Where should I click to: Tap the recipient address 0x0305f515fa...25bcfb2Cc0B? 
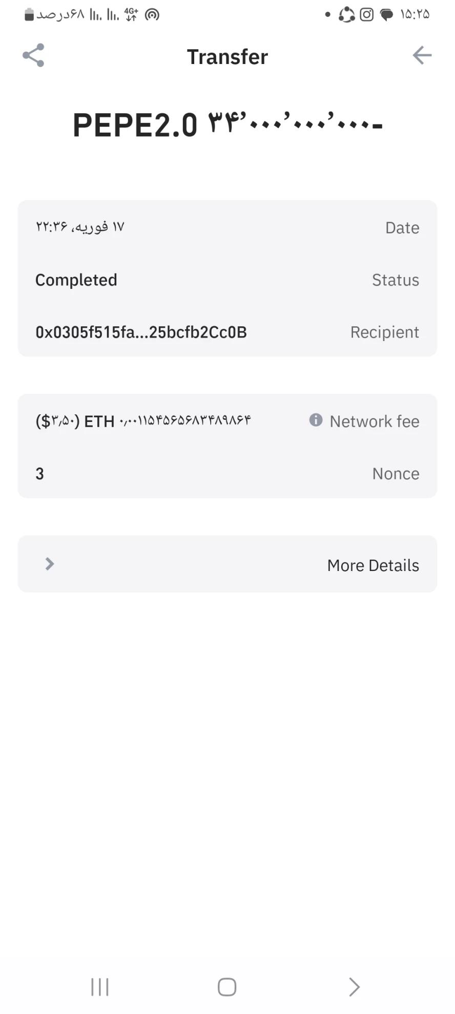(141, 332)
